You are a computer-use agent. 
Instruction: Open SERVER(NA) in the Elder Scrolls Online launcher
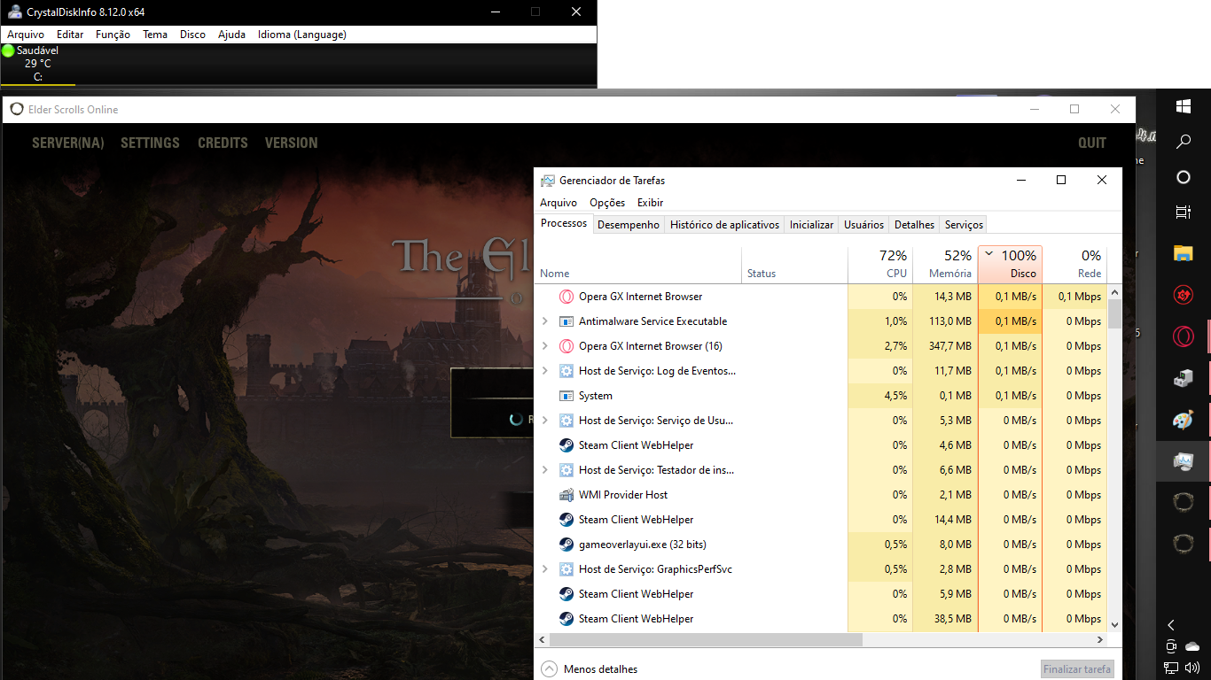coord(68,143)
